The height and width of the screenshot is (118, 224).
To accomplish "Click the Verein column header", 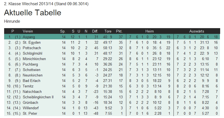I will (x=28, y=31).
